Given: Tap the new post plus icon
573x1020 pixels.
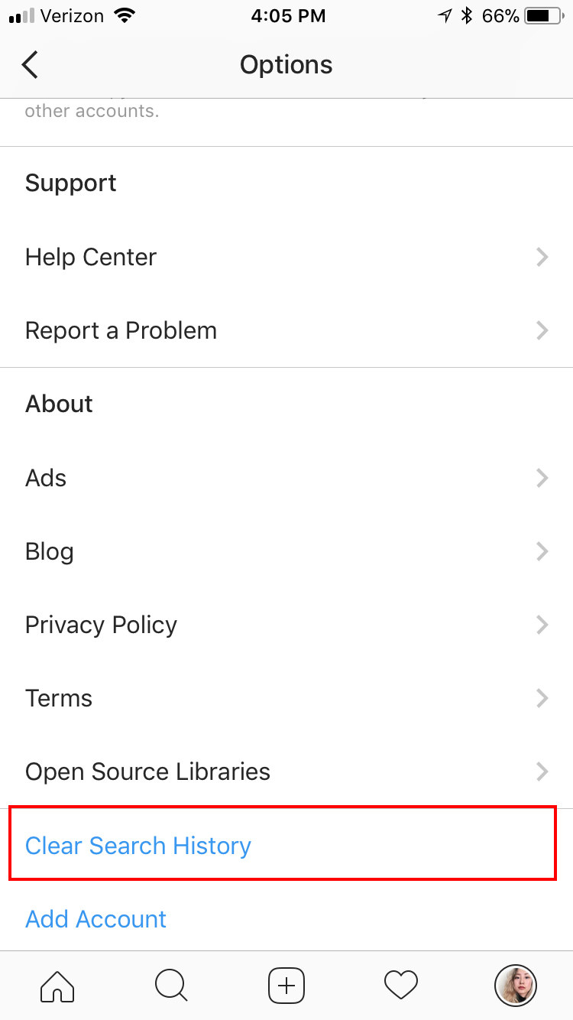Looking at the screenshot, I should click(x=286, y=985).
